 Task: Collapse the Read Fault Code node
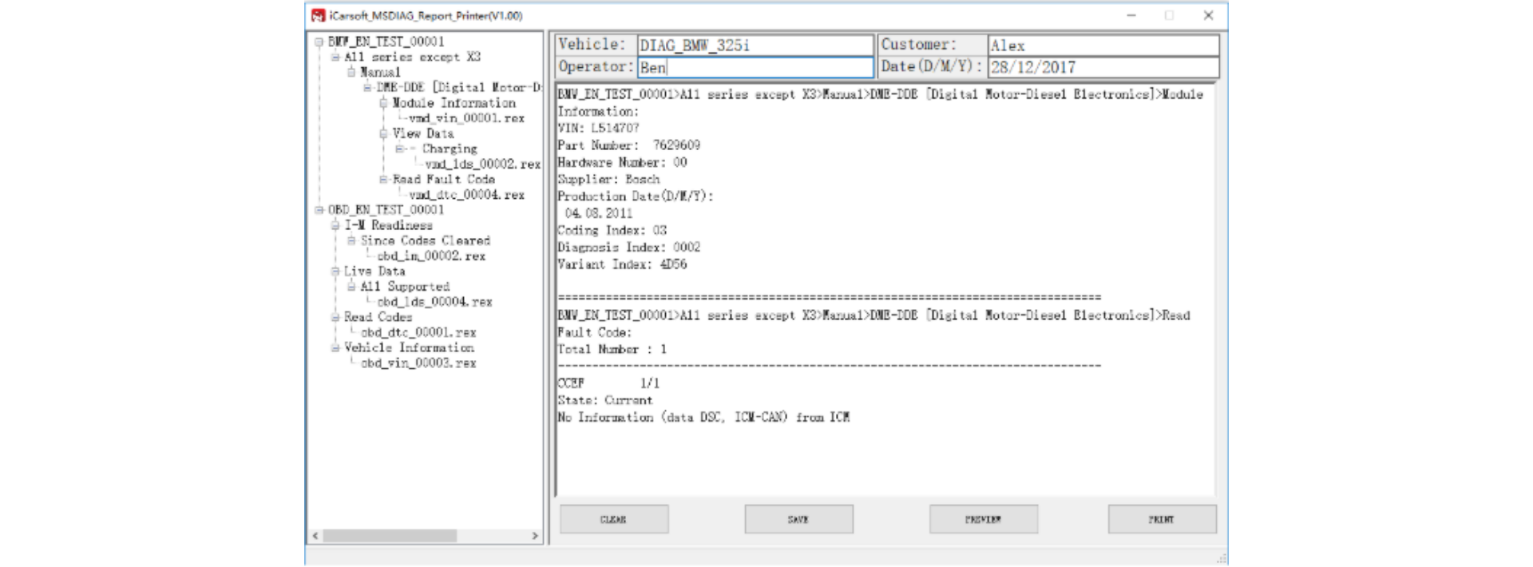[x=383, y=180]
